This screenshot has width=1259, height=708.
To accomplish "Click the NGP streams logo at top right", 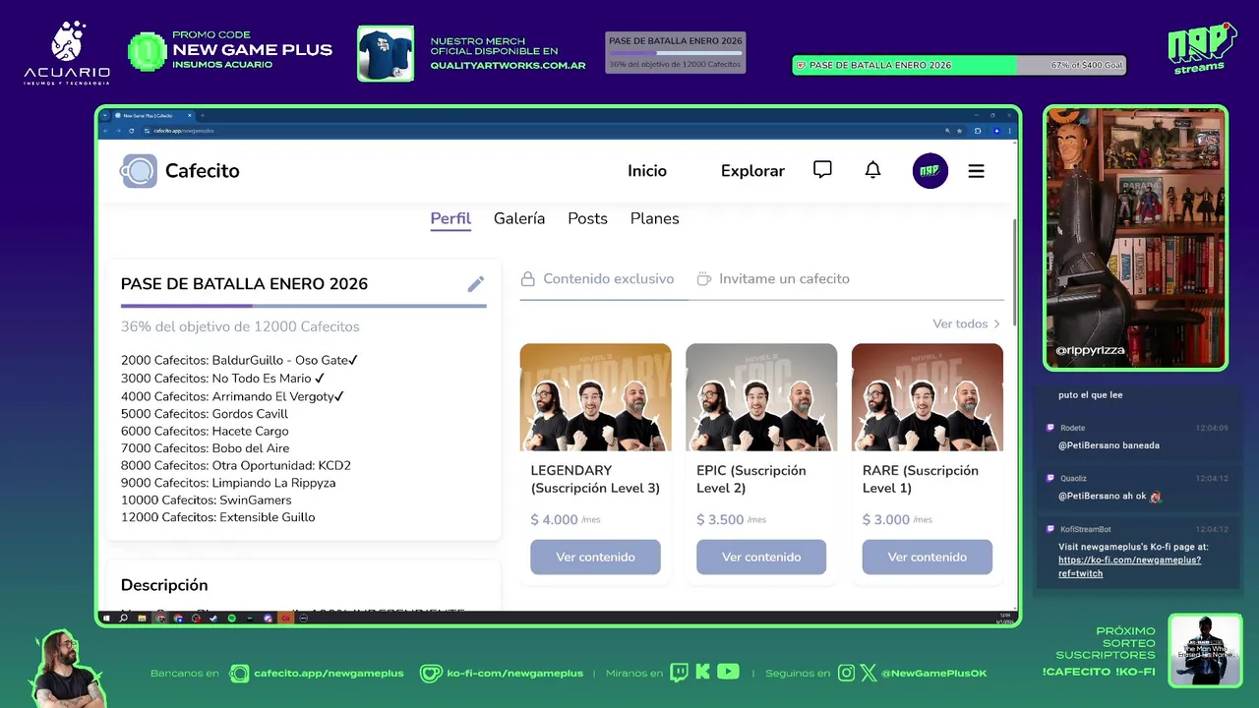I will [x=1201, y=48].
